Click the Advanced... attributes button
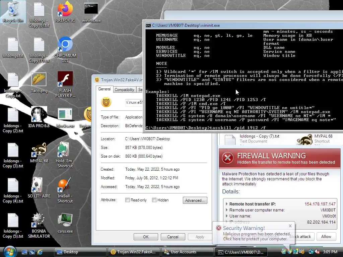The image size is (343, 257). tap(195, 200)
